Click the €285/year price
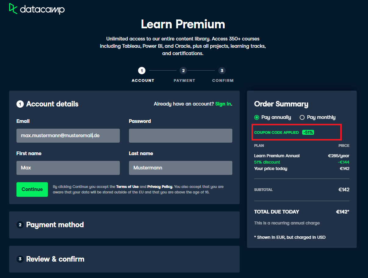This screenshot has height=278, width=368. click(339, 156)
